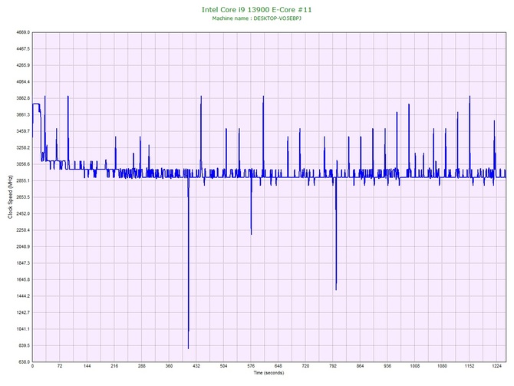Screen dimensions: 514x386
Task: Click the 1041.1 y-axis value
Action: [23, 329]
